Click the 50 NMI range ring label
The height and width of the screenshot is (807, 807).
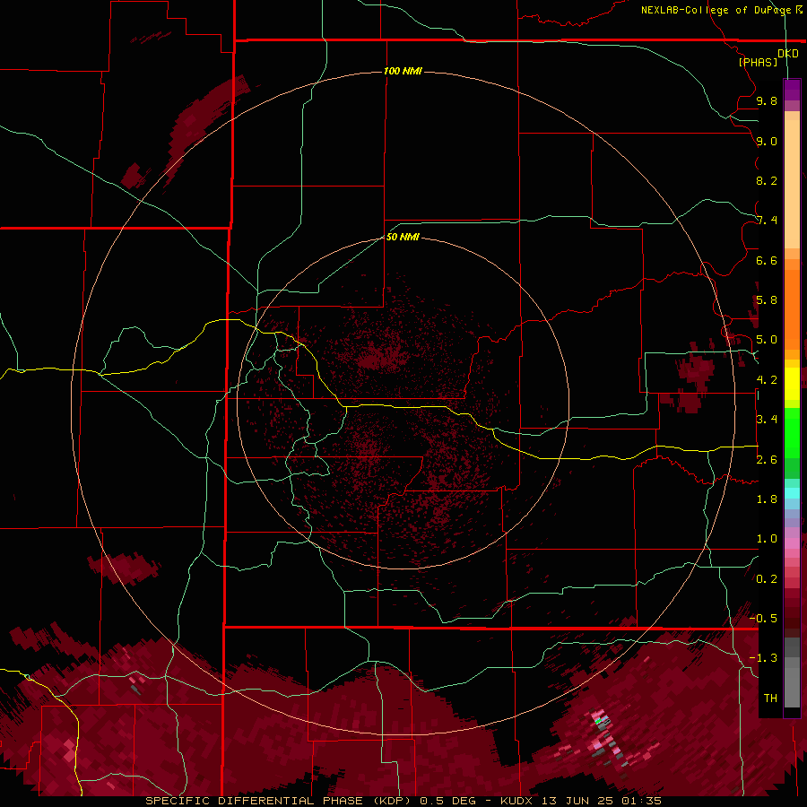[403, 237]
